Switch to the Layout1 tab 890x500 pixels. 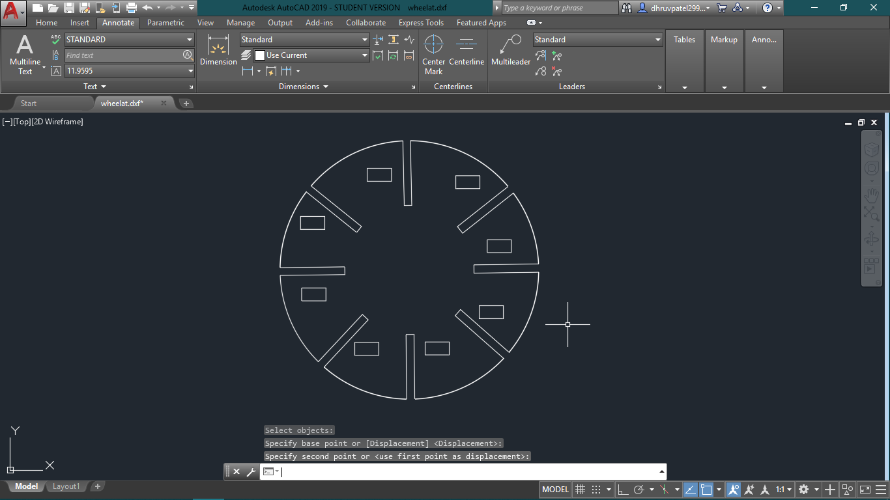pyautogui.click(x=66, y=486)
